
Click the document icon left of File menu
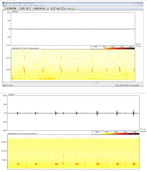pyautogui.click(x=4, y=5)
